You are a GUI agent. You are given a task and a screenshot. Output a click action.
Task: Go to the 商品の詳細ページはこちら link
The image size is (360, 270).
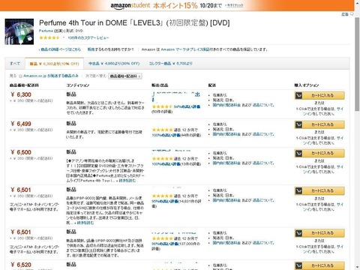(61, 49)
